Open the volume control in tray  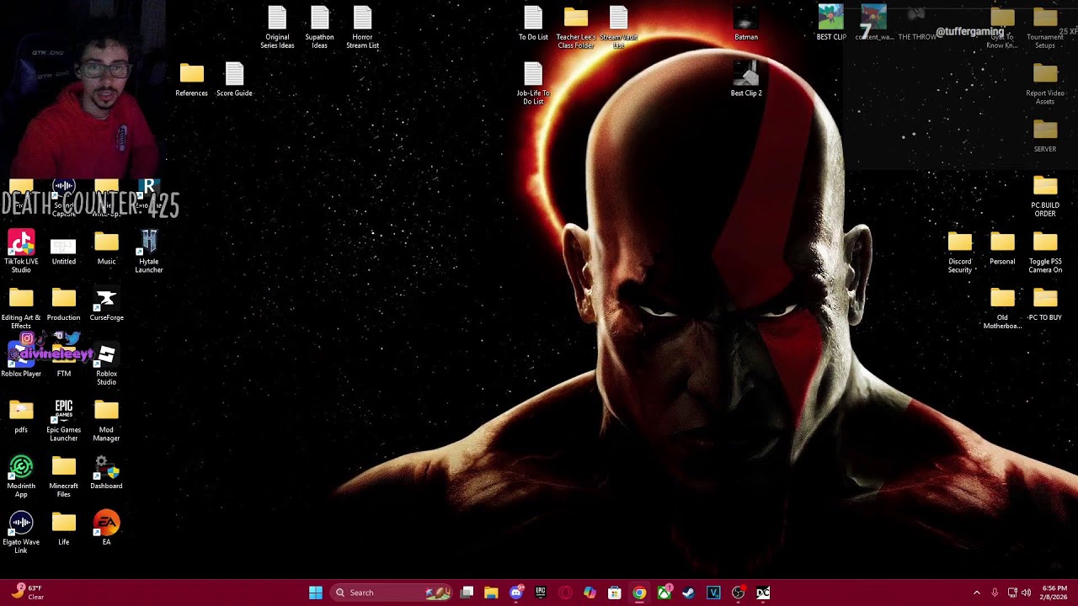[x=1026, y=593]
